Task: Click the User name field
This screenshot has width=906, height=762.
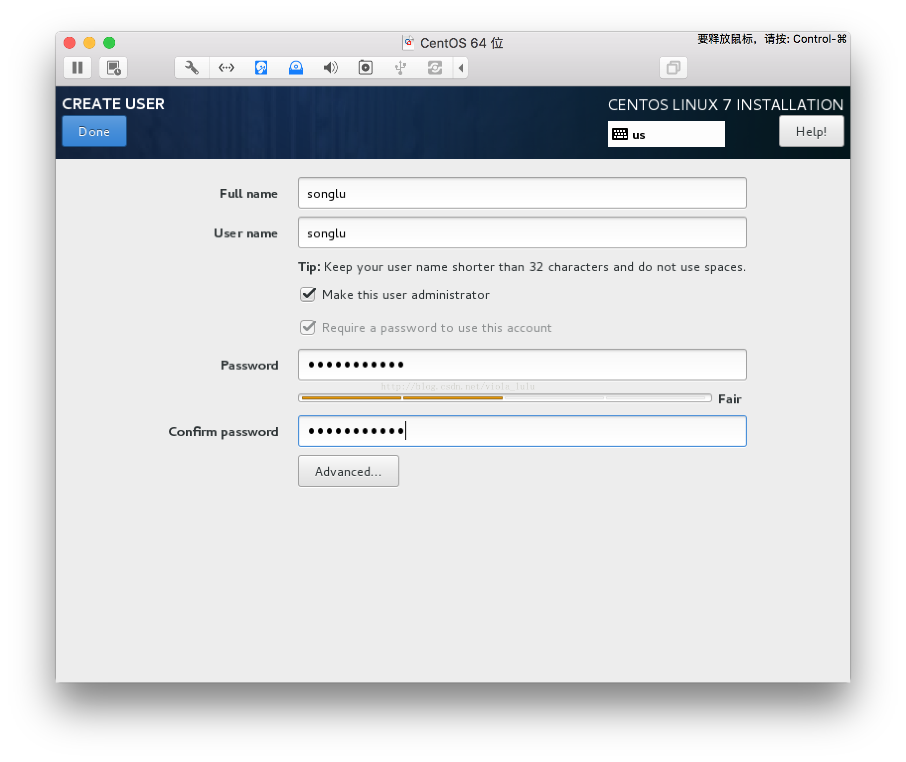Action: click(523, 233)
